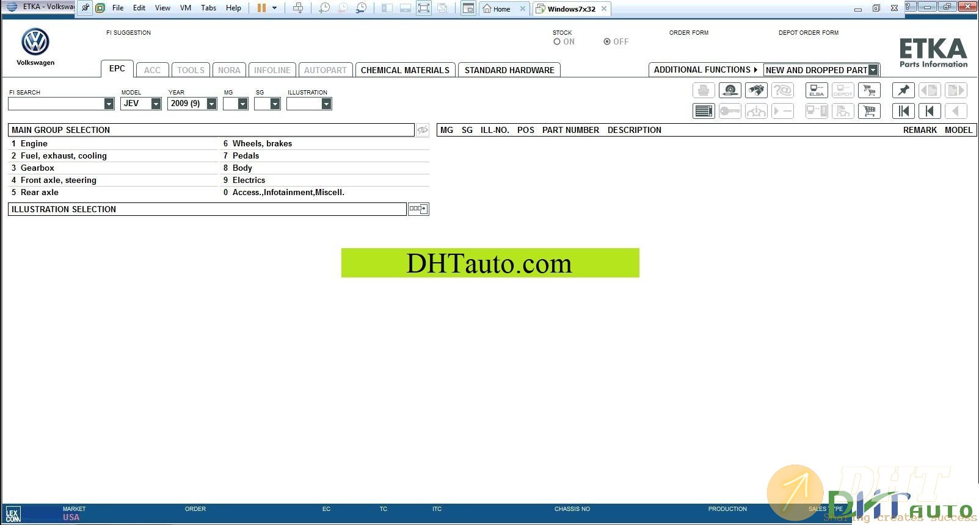Click the triangle and dash icon

[x=782, y=111]
